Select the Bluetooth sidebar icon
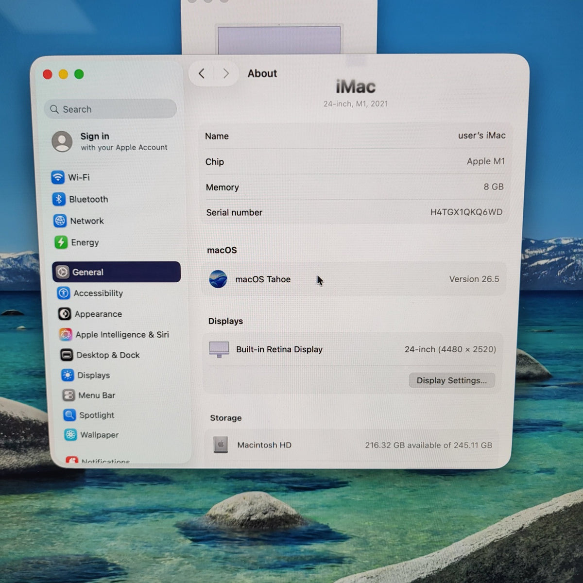Screen dimensions: 583x583 point(59,199)
